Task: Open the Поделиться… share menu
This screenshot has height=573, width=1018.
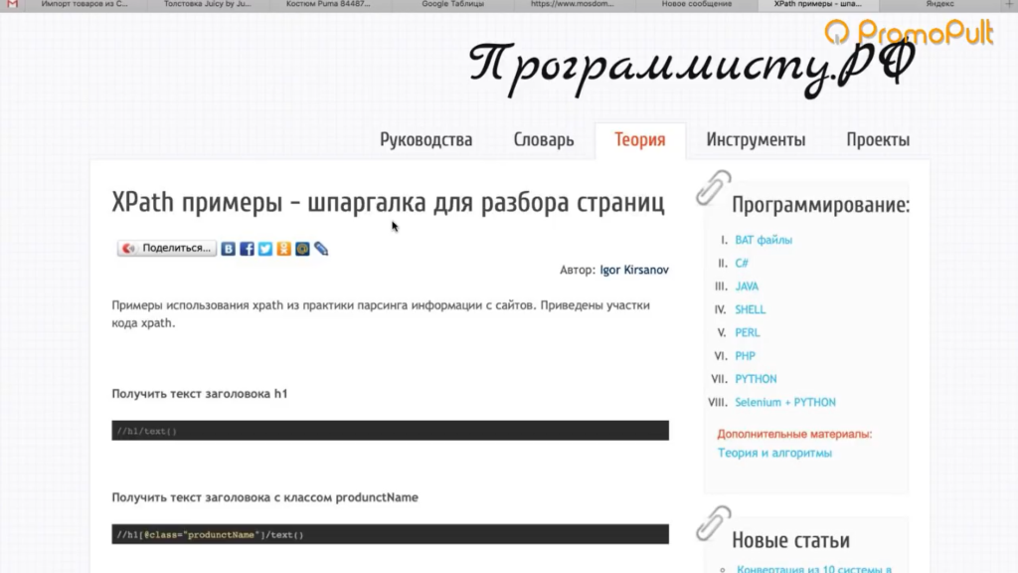Action: [x=167, y=249]
